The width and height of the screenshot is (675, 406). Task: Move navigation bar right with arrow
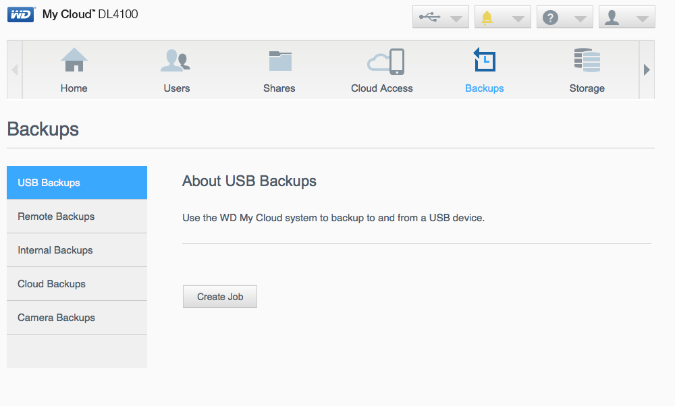(647, 69)
